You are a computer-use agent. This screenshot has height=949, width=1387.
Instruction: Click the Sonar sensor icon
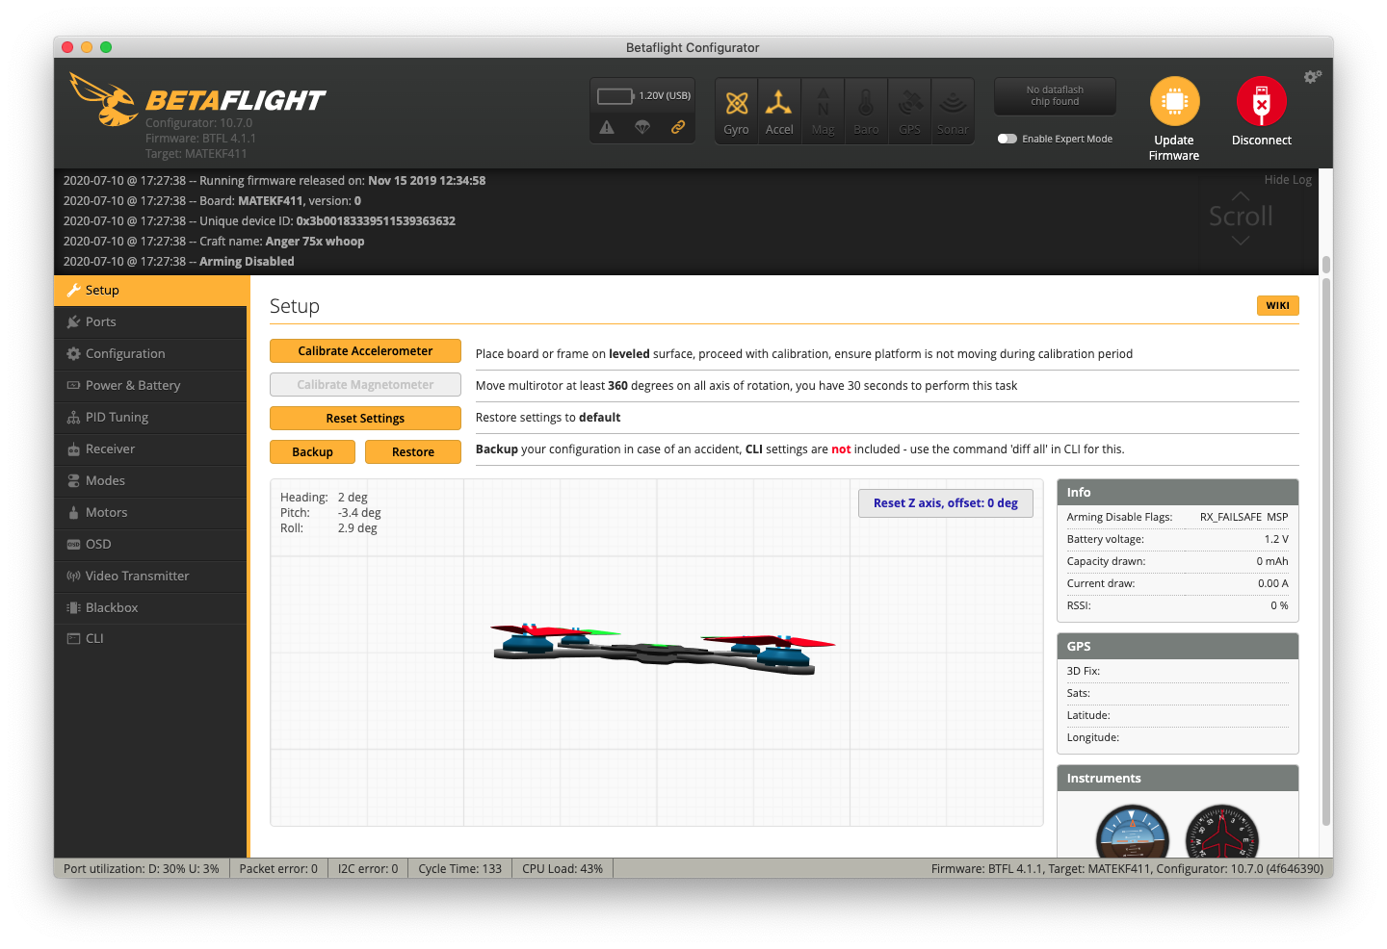953,103
